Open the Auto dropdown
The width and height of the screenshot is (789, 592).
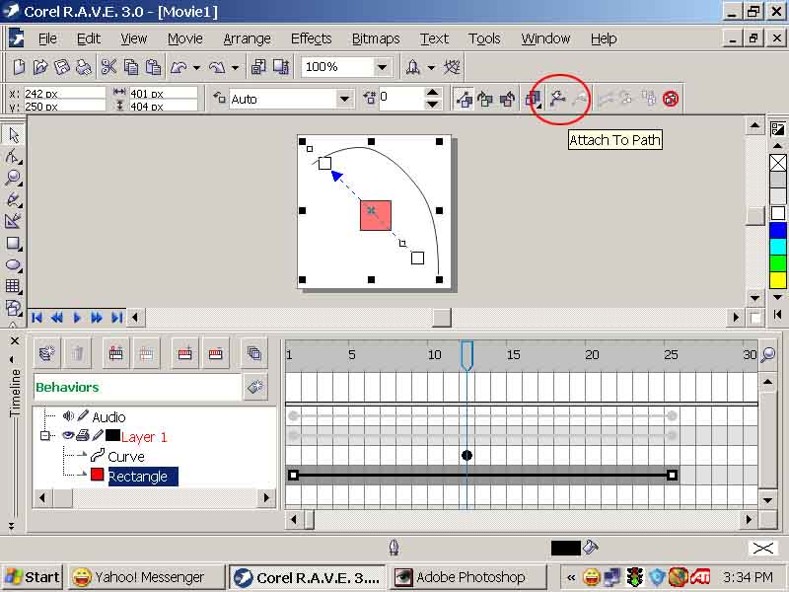pyautogui.click(x=344, y=99)
